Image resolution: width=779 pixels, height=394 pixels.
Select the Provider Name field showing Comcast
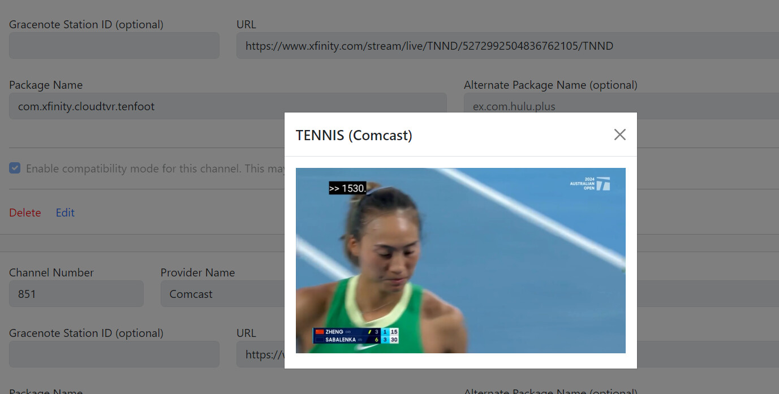pos(222,294)
